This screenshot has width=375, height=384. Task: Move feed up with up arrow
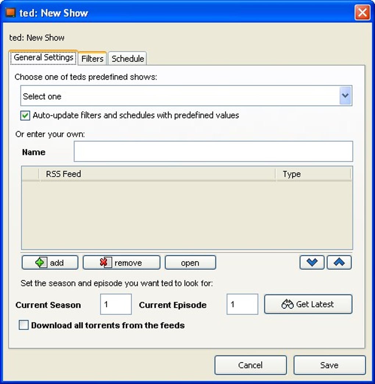(339, 262)
